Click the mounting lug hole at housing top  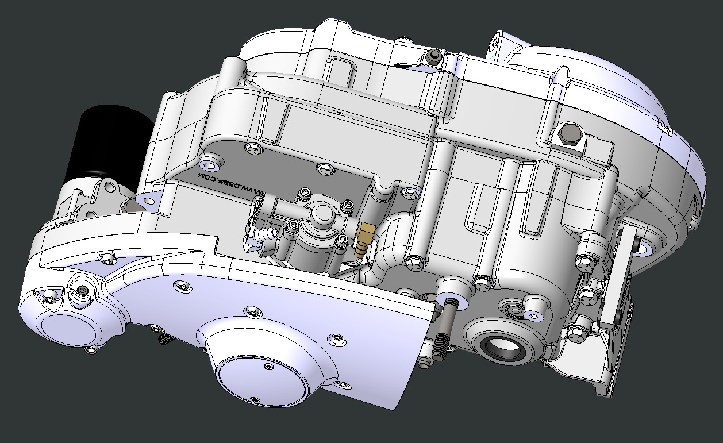[495, 44]
